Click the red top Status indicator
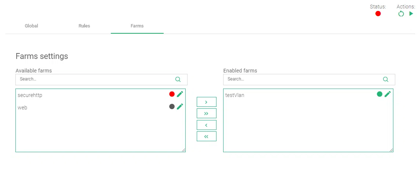Viewport: 418px width, 176px height. pos(378,14)
